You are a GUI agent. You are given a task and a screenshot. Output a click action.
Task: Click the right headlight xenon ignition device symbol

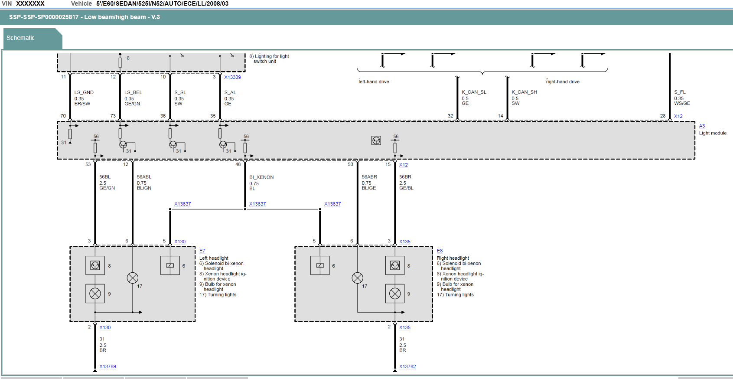pos(395,265)
